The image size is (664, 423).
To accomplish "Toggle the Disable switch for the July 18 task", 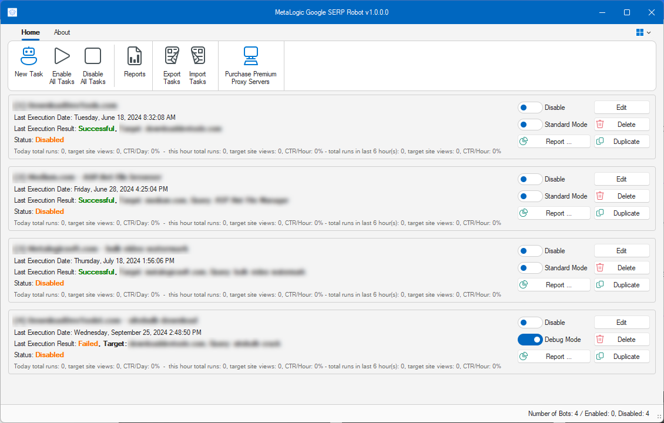I will 530,251.
